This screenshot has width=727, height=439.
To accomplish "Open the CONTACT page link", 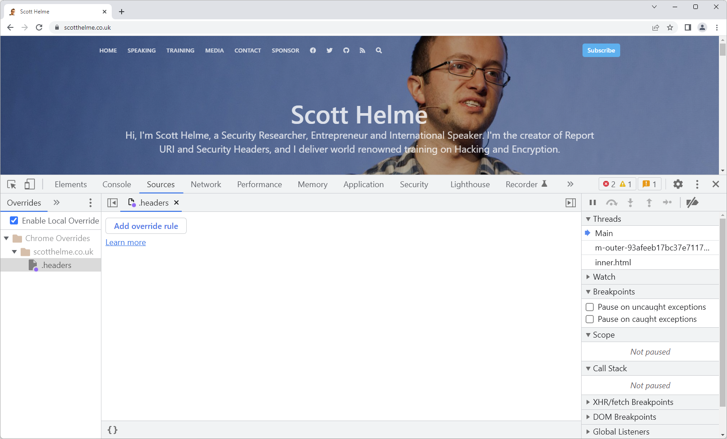I will point(248,50).
